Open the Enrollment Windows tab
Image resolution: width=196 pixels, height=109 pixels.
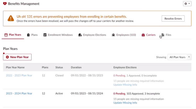[58, 35]
